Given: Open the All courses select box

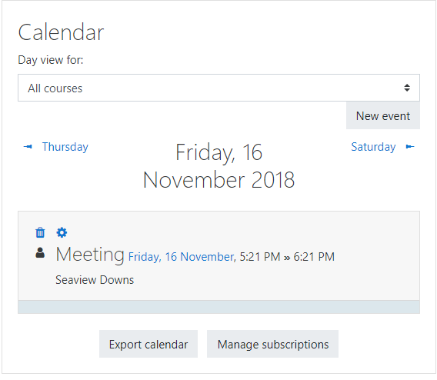Looking at the screenshot, I should (x=218, y=88).
